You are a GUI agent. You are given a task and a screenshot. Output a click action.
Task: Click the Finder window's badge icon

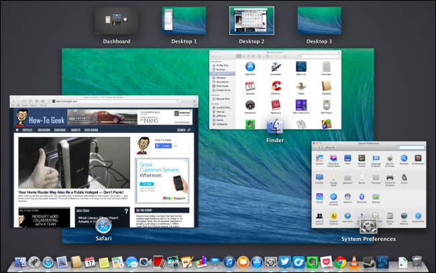click(x=275, y=127)
